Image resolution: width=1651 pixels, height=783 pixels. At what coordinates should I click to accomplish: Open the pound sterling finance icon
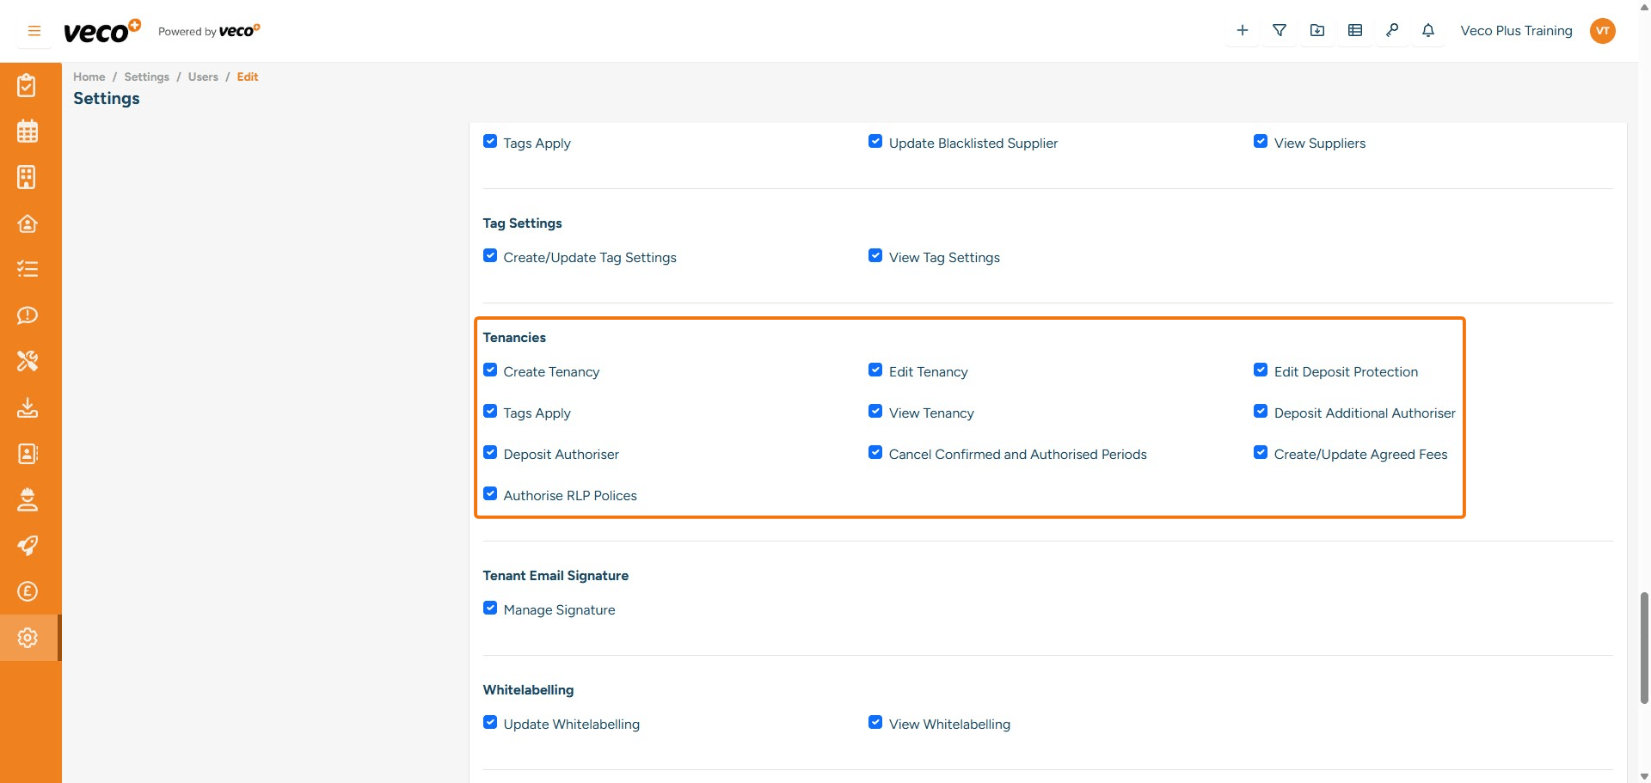(28, 591)
